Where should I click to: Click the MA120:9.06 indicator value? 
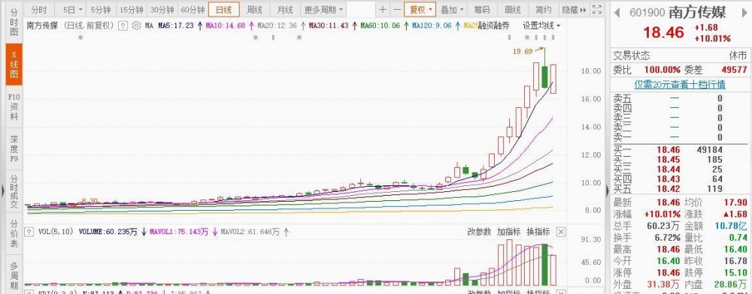point(432,25)
